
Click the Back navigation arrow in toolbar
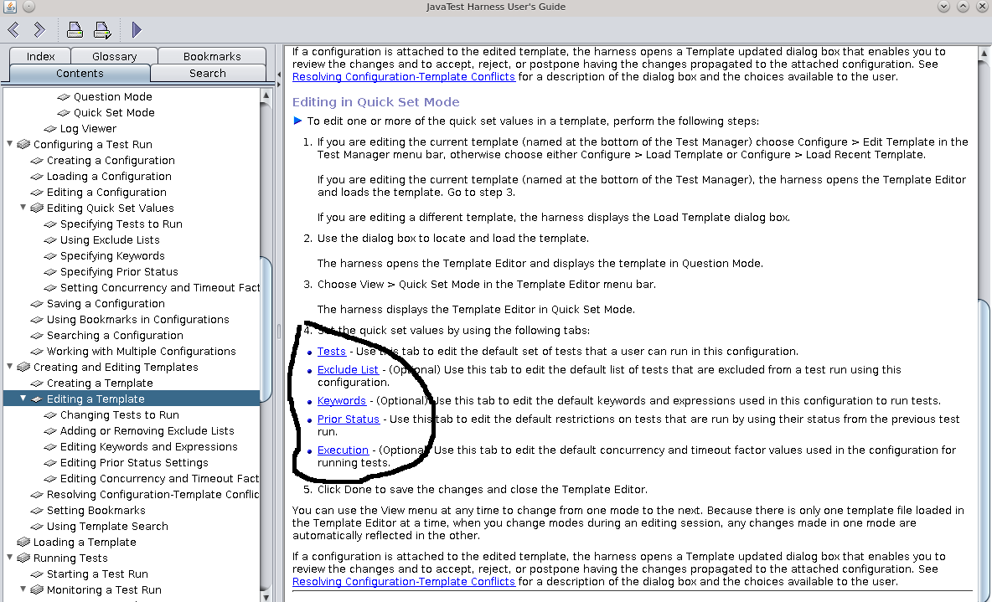pyautogui.click(x=13, y=30)
